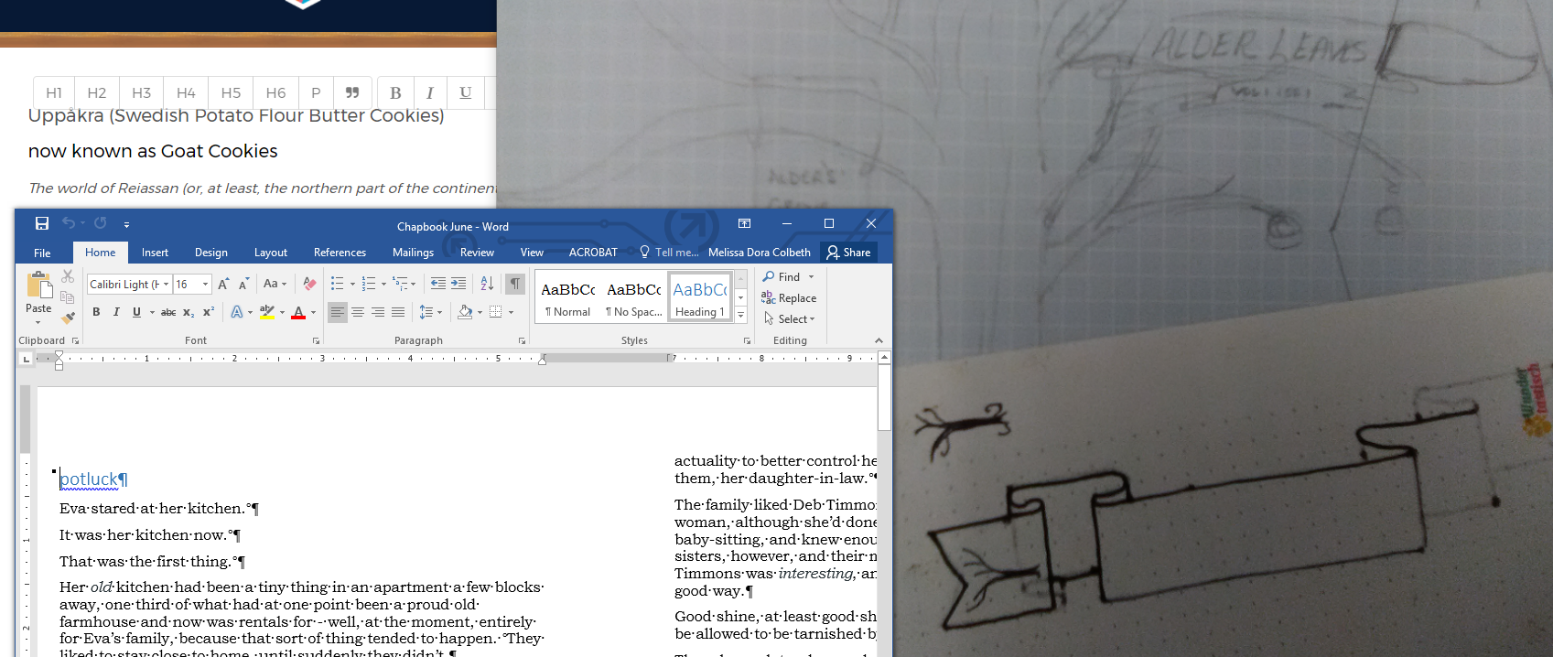1553x657 pixels.
Task: Open the font size dropdown
Action: (x=206, y=285)
